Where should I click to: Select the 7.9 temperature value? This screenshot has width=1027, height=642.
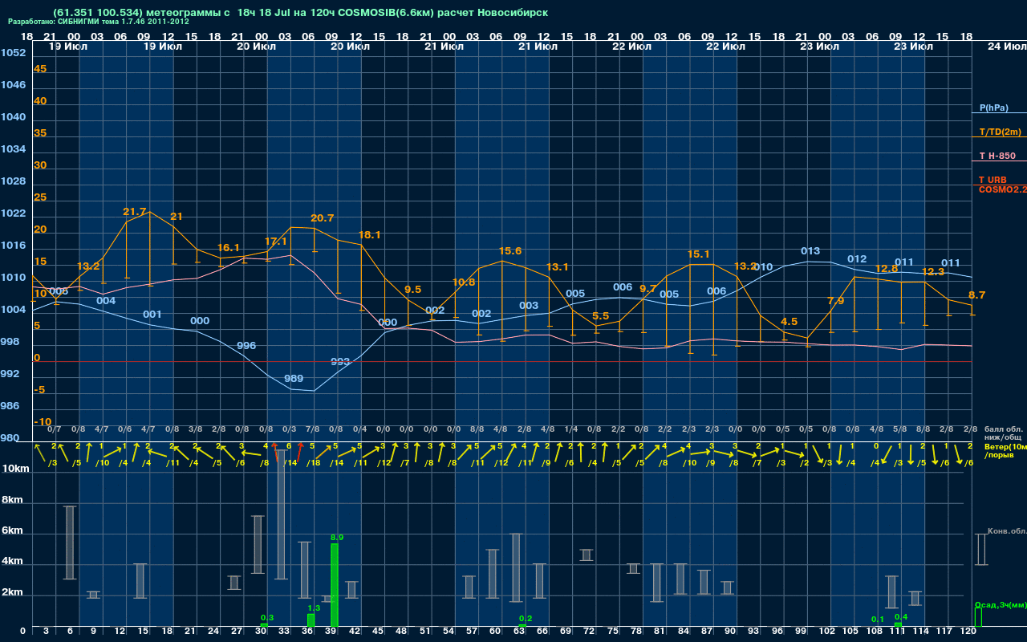click(835, 301)
